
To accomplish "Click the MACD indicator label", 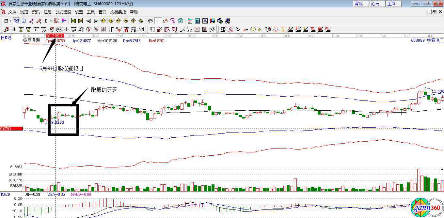I will click(x=5, y=195).
